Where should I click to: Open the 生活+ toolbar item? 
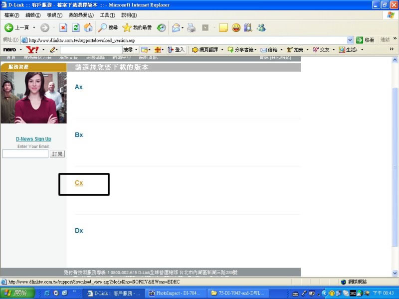(349, 49)
